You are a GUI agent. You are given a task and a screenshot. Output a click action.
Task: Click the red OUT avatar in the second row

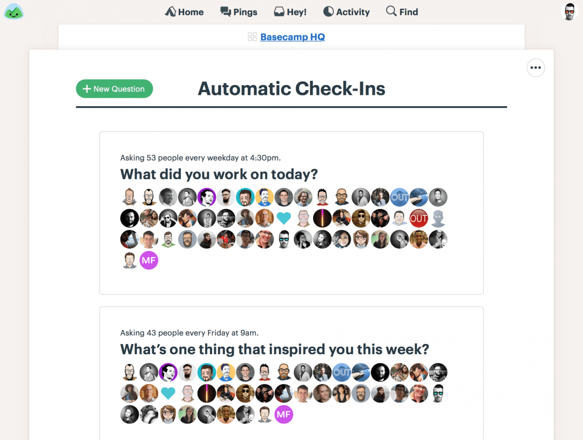tap(419, 218)
